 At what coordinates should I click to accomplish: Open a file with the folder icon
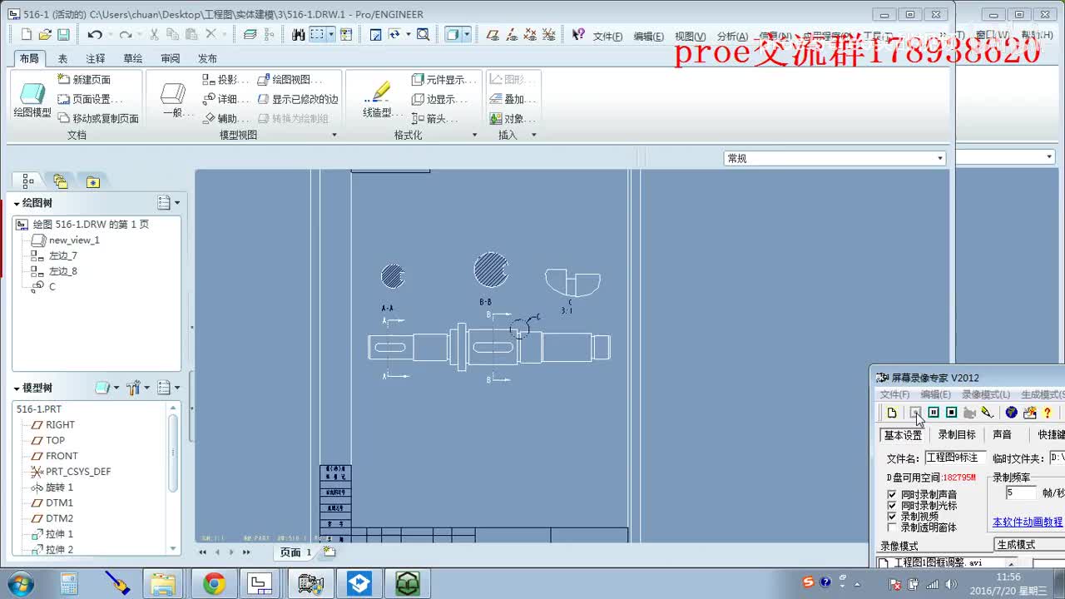click(x=45, y=34)
